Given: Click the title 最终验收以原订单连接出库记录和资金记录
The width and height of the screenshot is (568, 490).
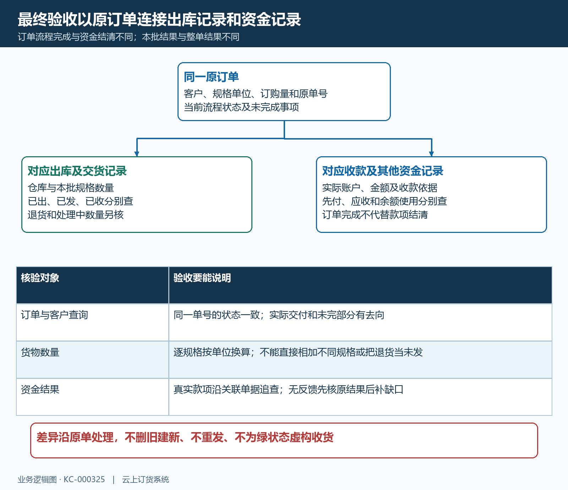Looking at the screenshot, I should (x=159, y=20).
